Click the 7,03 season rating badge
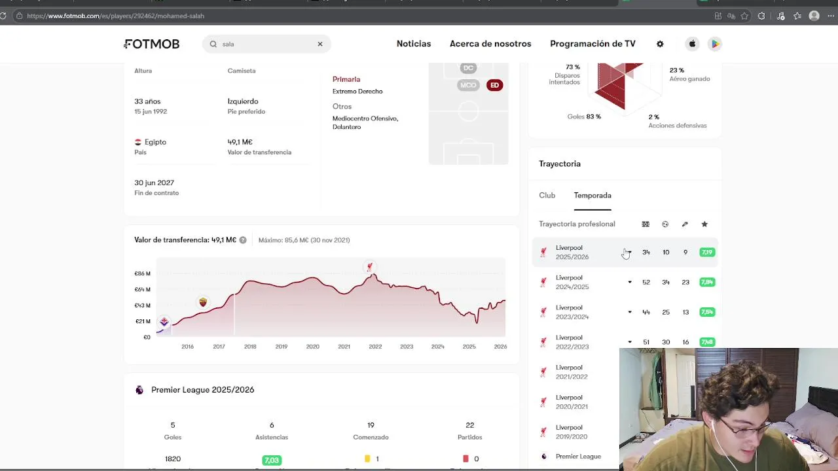Viewport: 838px width, 471px height. pyautogui.click(x=272, y=460)
